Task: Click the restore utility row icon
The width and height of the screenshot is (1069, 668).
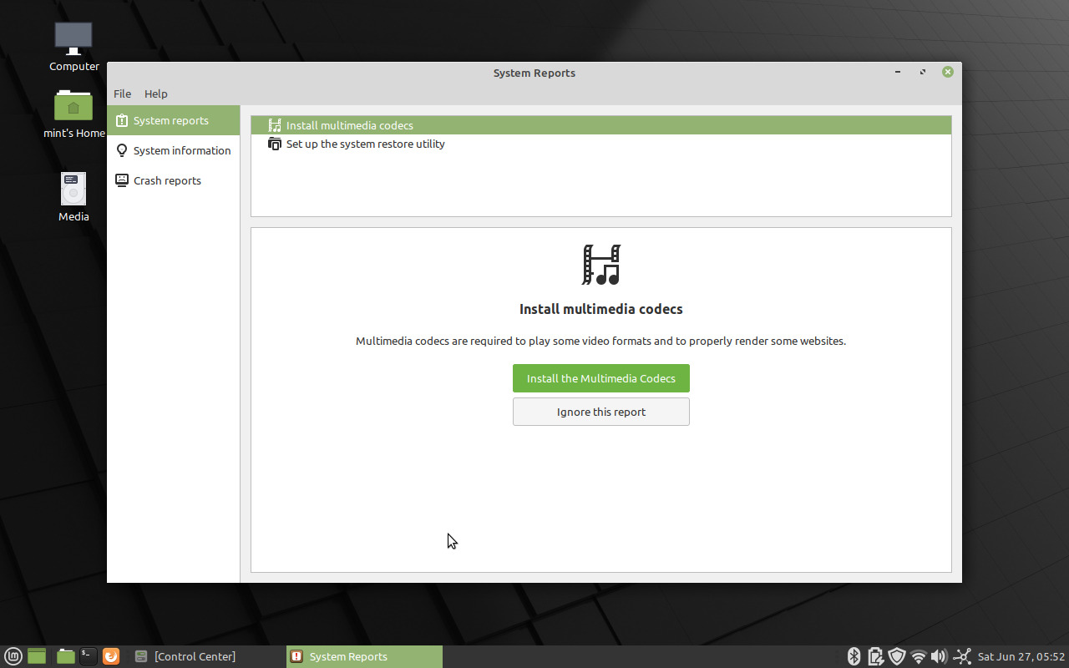Action: 275,144
